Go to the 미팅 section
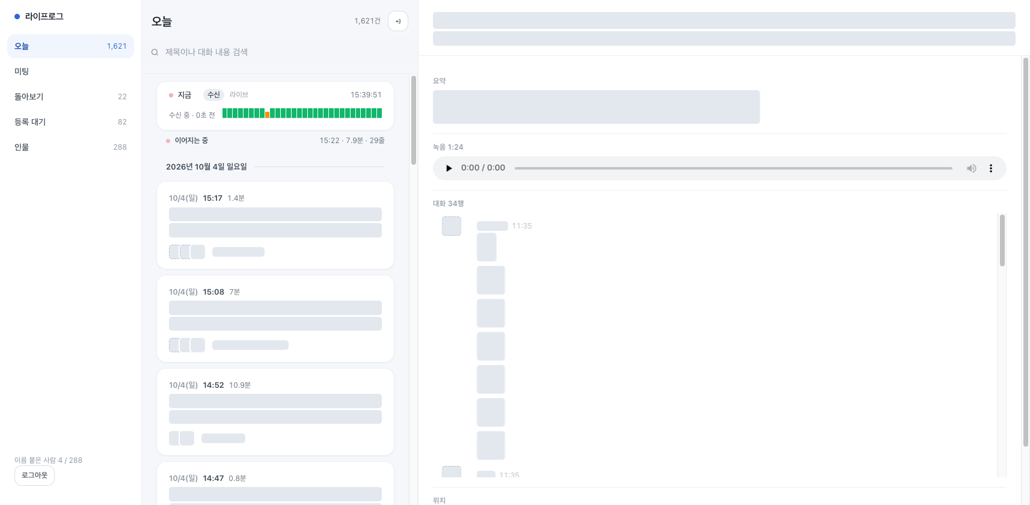Image resolution: width=1030 pixels, height=505 pixels. 70,72
